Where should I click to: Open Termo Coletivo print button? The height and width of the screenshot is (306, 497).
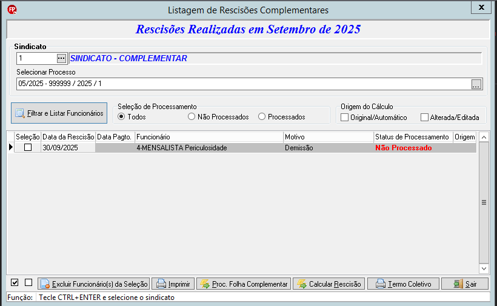coord(403,284)
